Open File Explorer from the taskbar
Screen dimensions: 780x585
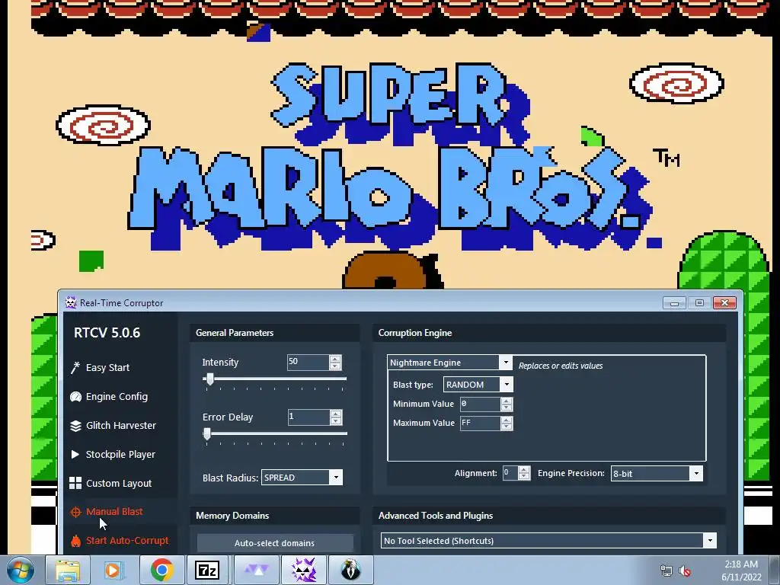(x=68, y=570)
